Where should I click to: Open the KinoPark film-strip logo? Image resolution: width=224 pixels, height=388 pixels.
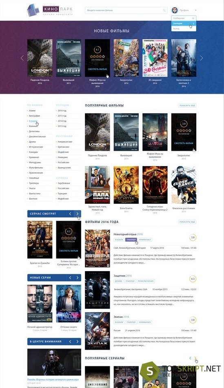coord(33,10)
